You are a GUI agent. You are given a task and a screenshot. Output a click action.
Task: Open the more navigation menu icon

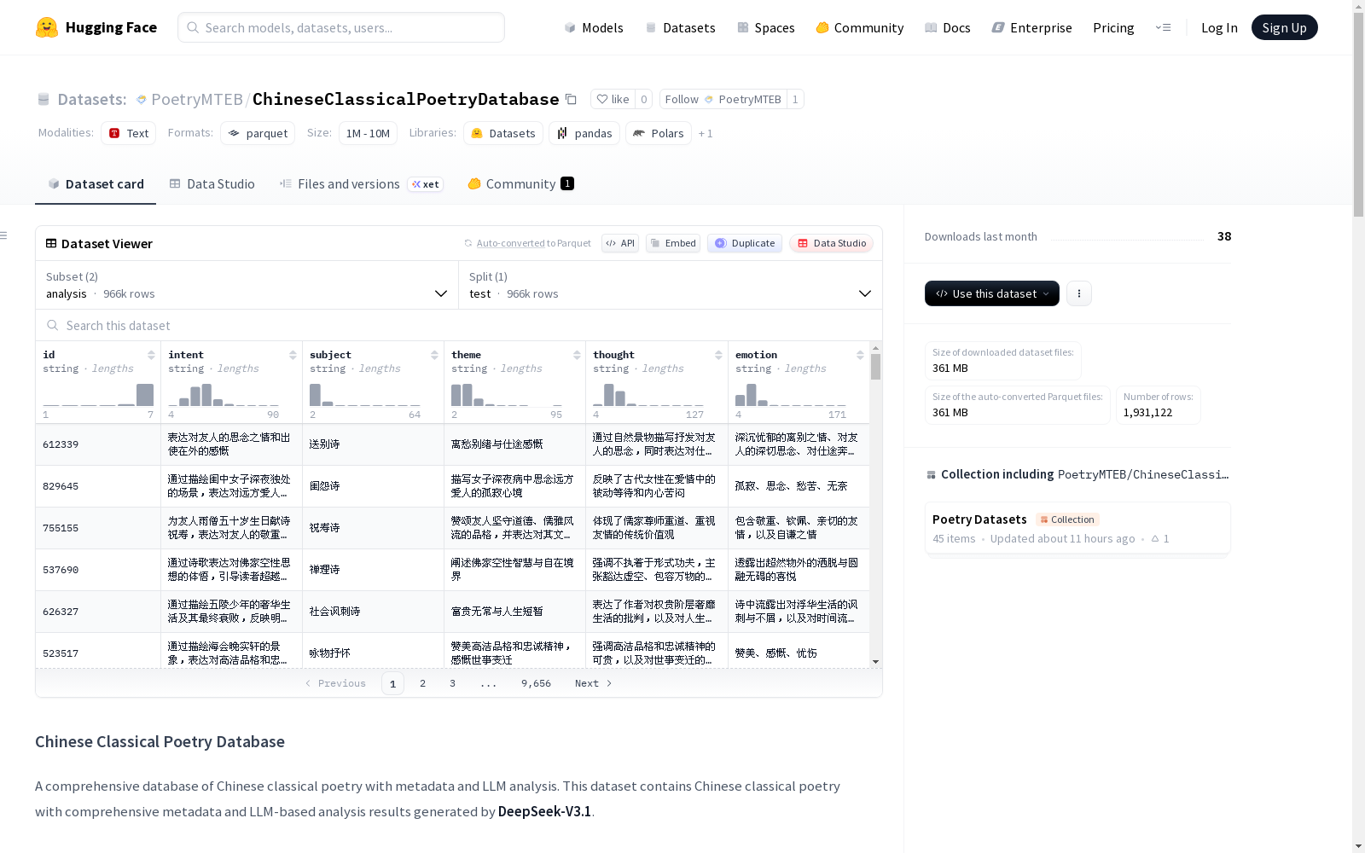click(1163, 27)
